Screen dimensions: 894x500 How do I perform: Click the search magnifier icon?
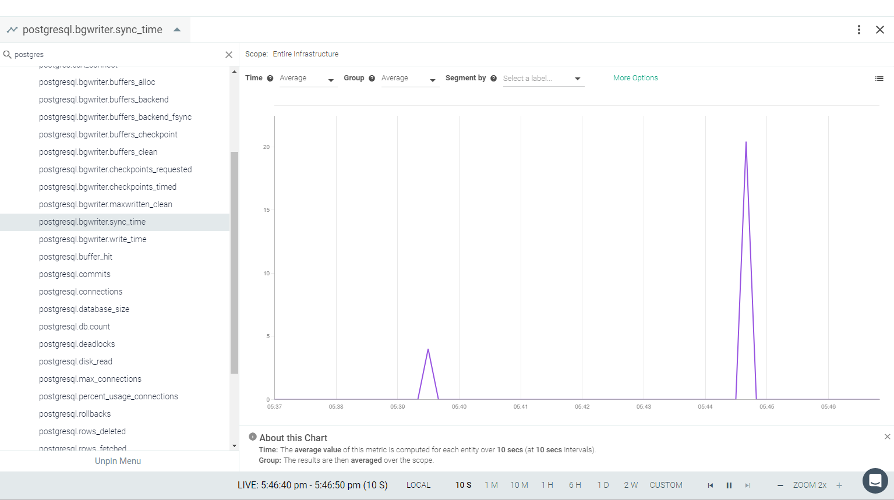tap(8, 54)
